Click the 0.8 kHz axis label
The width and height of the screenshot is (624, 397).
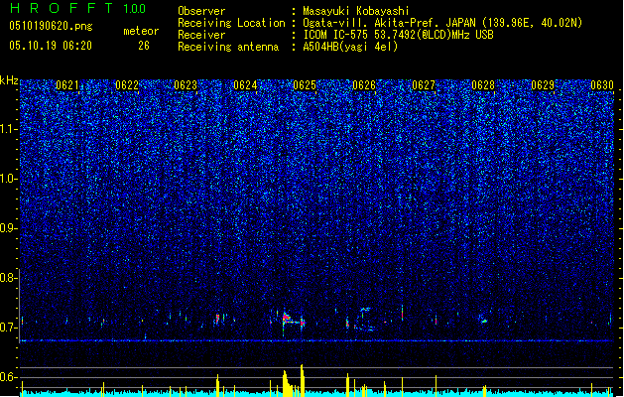[x=9, y=278]
